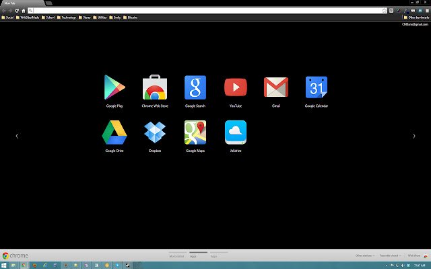
Task: Expand the Technology bookmarks folder
Action: 67,17
